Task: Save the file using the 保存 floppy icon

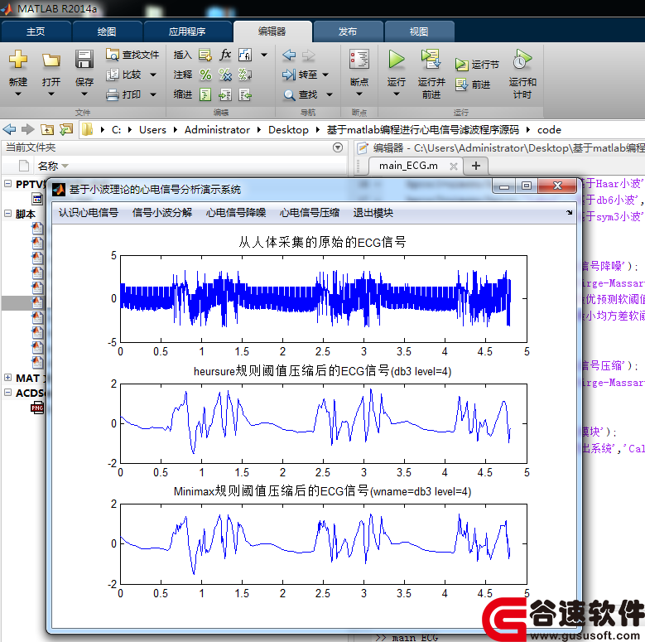Action: coord(84,60)
